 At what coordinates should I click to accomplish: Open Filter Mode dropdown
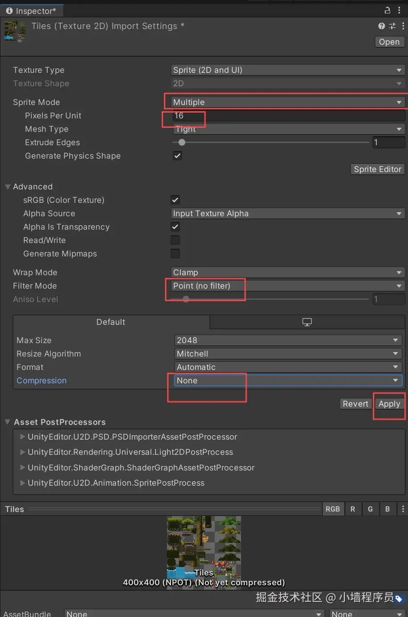coord(288,286)
